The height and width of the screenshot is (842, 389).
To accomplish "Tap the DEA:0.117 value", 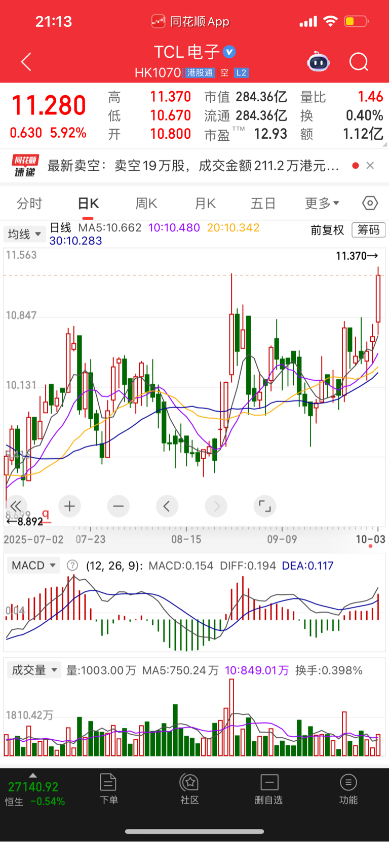I will click(307, 565).
